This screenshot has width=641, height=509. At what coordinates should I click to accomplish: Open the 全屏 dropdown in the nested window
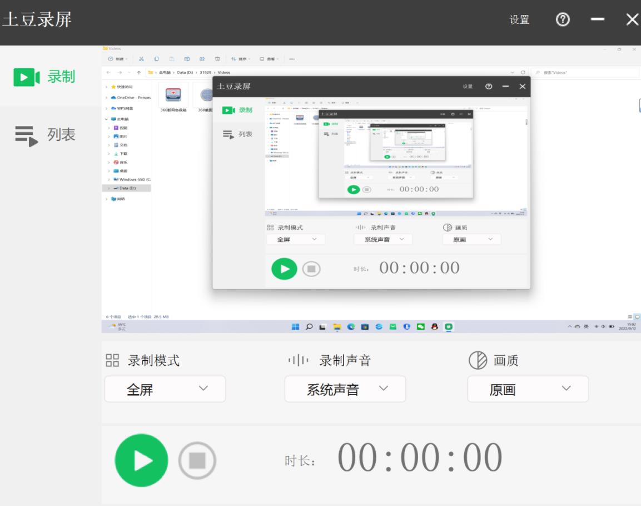click(x=296, y=239)
